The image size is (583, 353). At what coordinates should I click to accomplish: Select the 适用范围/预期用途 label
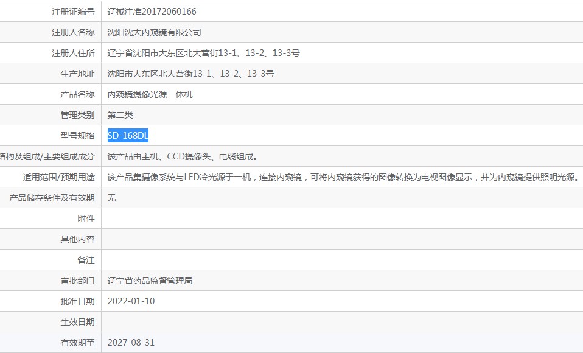pos(59,178)
